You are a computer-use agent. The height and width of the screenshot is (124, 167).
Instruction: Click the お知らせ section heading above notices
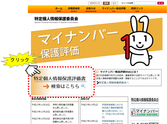point(85,99)
